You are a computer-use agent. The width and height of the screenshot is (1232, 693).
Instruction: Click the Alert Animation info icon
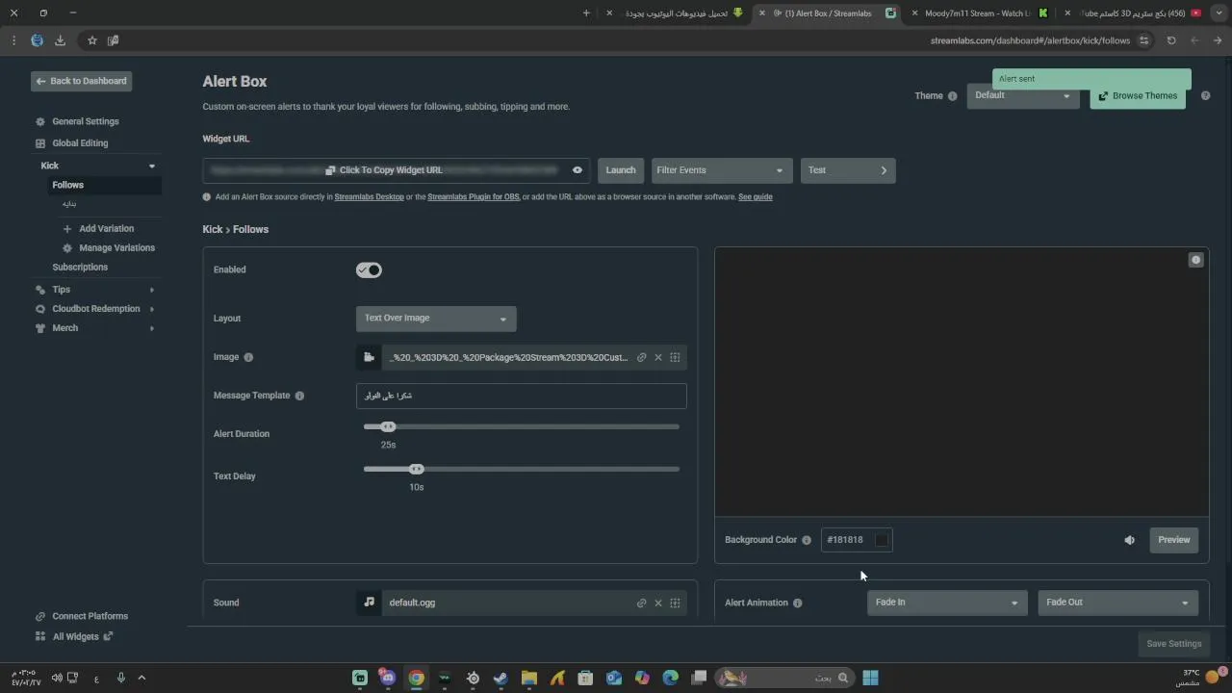pos(797,603)
